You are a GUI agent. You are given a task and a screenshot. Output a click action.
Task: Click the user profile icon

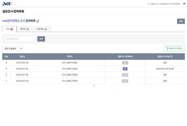point(148,4)
